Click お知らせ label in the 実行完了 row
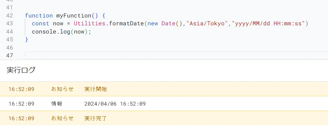This screenshot has width=328, height=132. [x=63, y=118]
